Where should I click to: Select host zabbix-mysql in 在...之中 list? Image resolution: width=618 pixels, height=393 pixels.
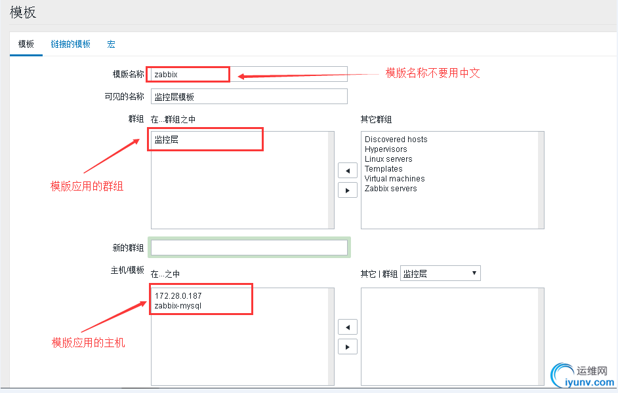click(178, 306)
